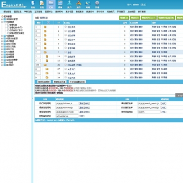Click the /e/member/cp address field

67,116
